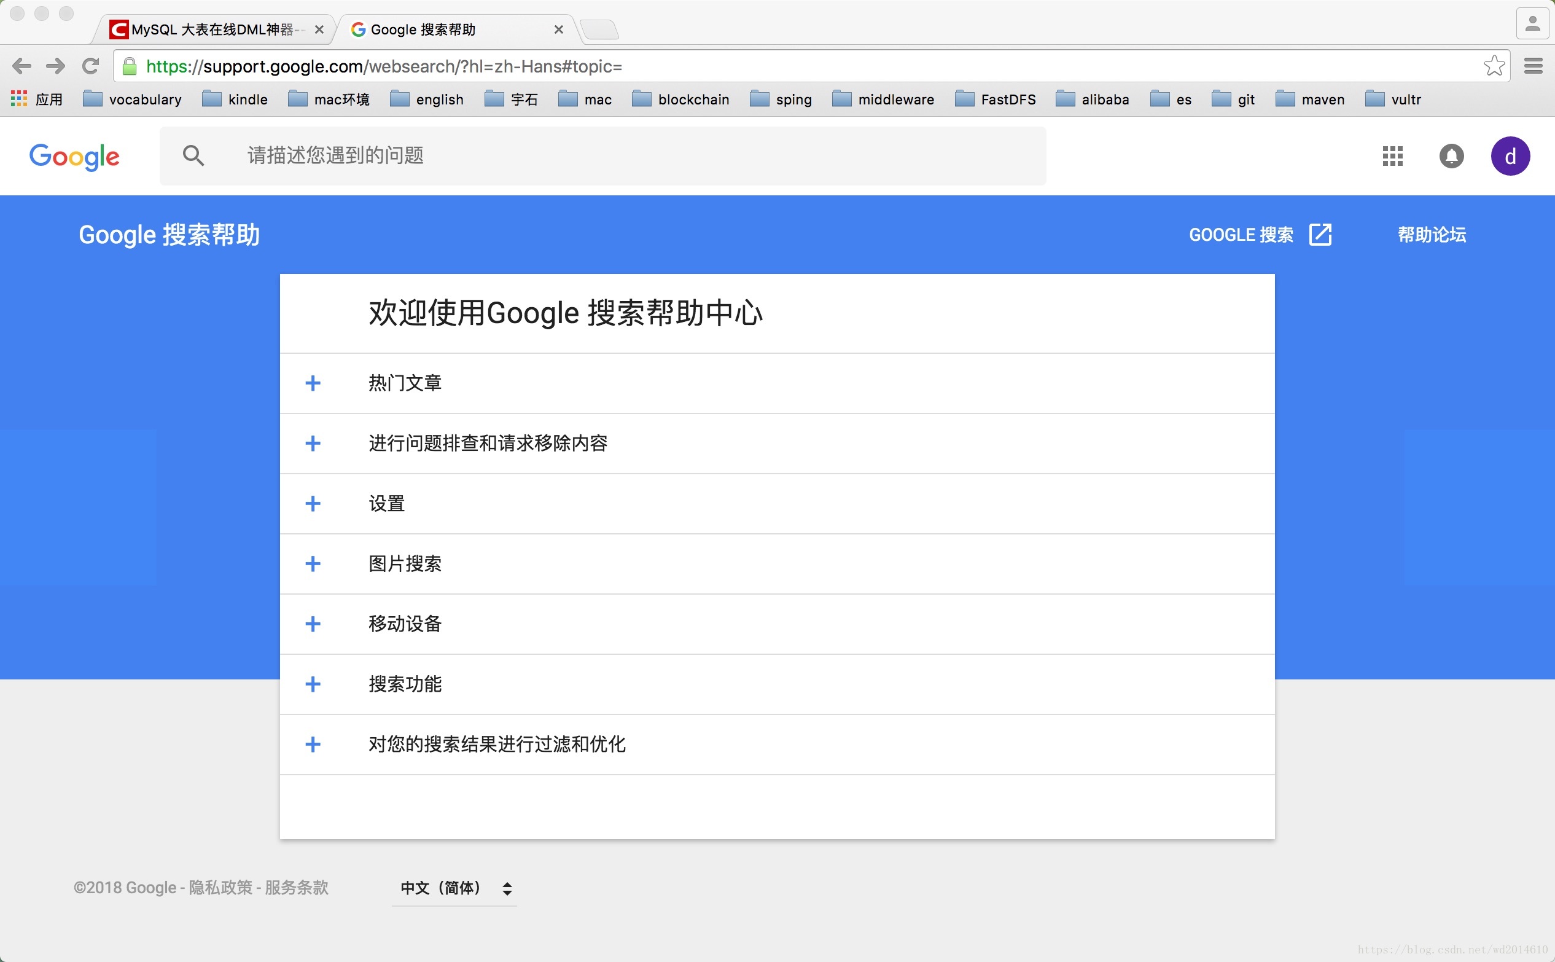Click the green padlock security icon
The height and width of the screenshot is (962, 1555).
tap(130, 66)
